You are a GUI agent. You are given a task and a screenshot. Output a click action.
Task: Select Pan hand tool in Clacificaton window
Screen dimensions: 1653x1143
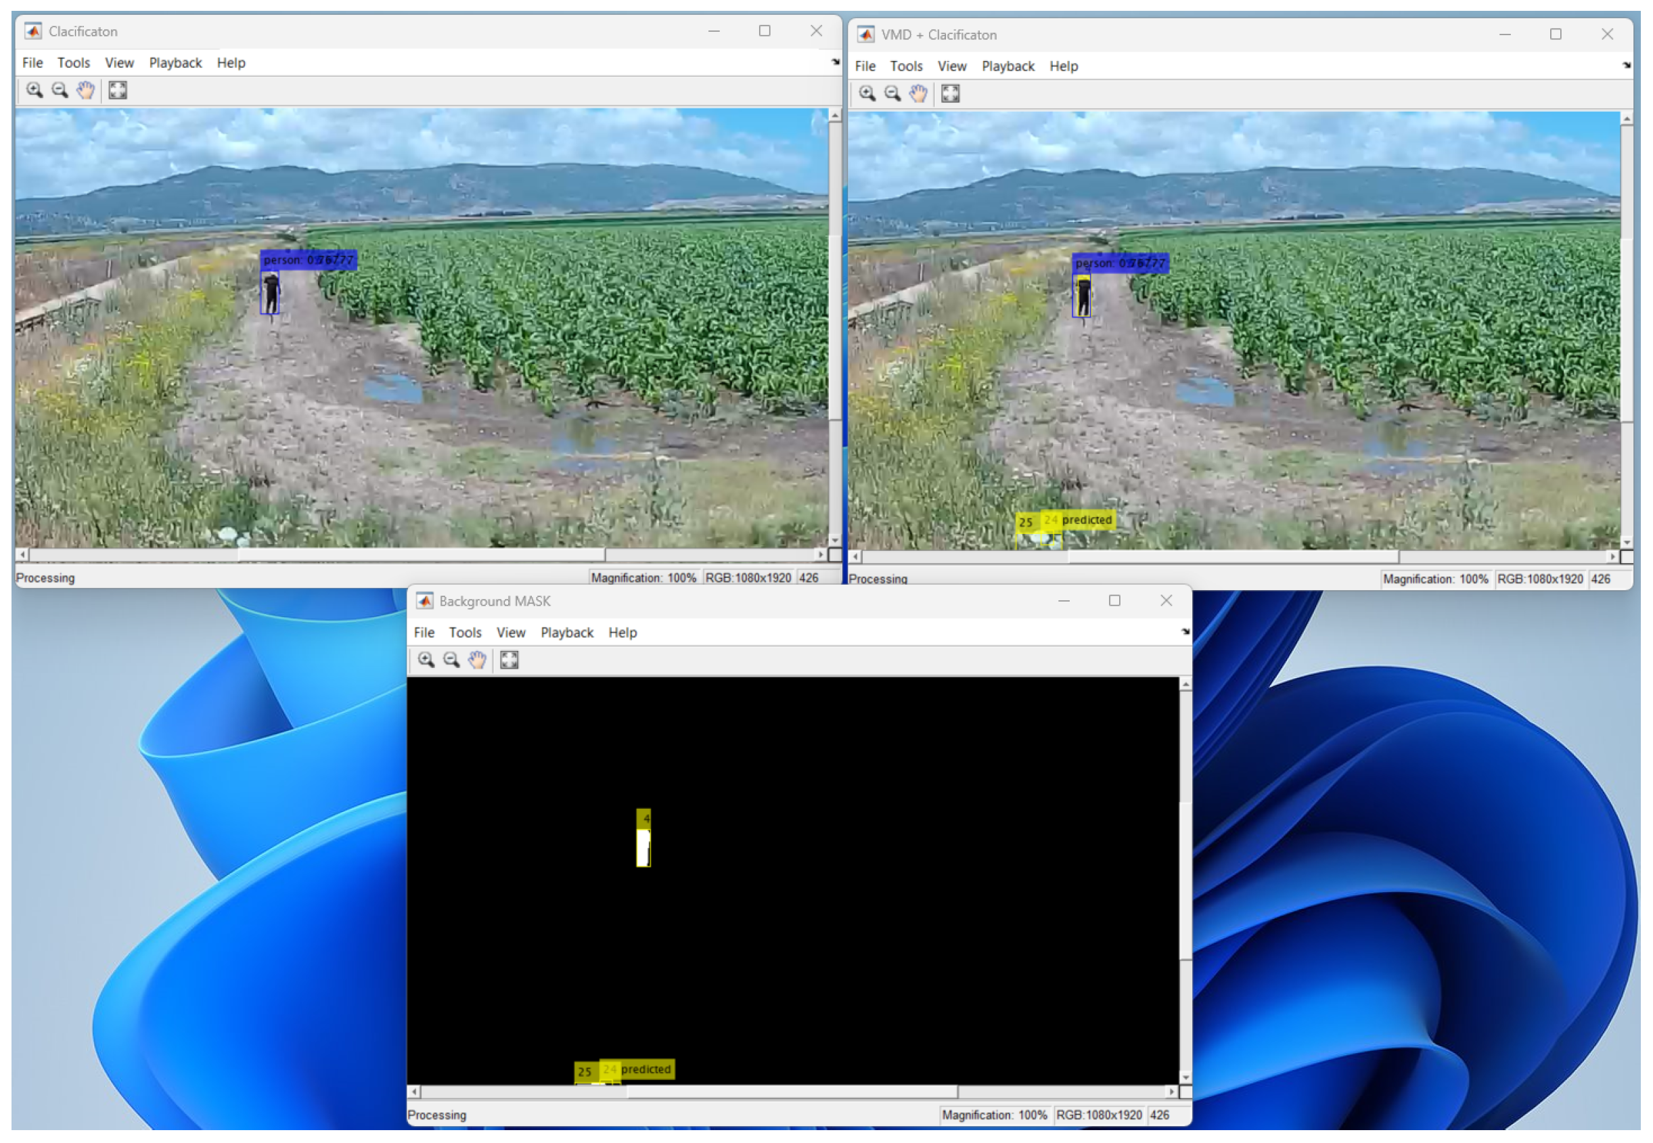pos(85,90)
